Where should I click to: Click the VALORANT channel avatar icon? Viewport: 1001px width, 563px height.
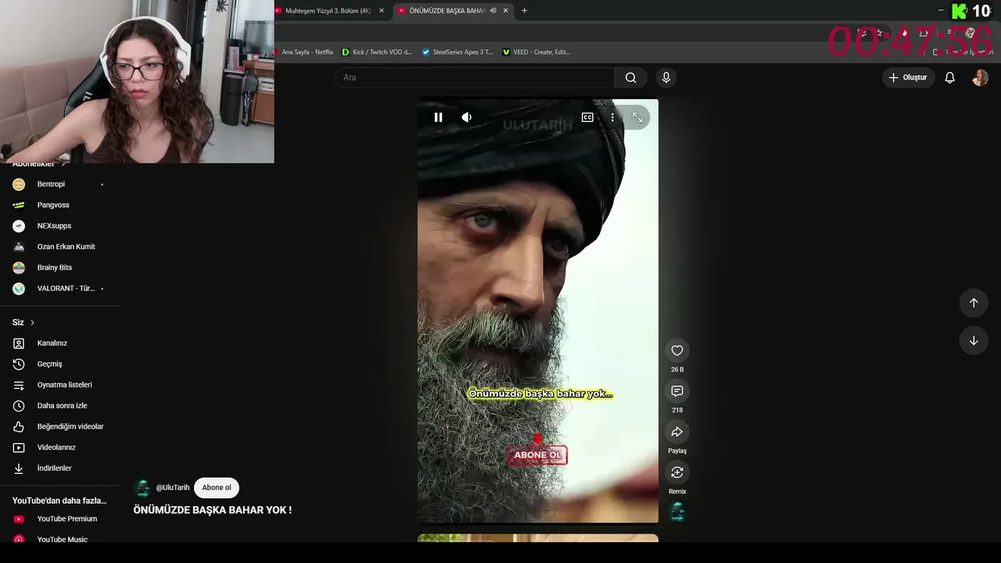coord(19,289)
